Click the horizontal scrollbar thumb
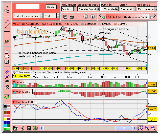The image size is (160, 134). 124,128
